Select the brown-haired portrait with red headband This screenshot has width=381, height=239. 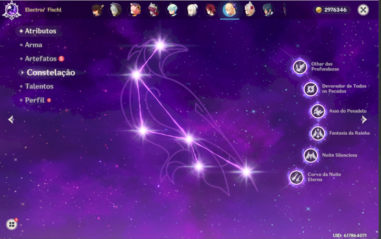tap(97, 10)
